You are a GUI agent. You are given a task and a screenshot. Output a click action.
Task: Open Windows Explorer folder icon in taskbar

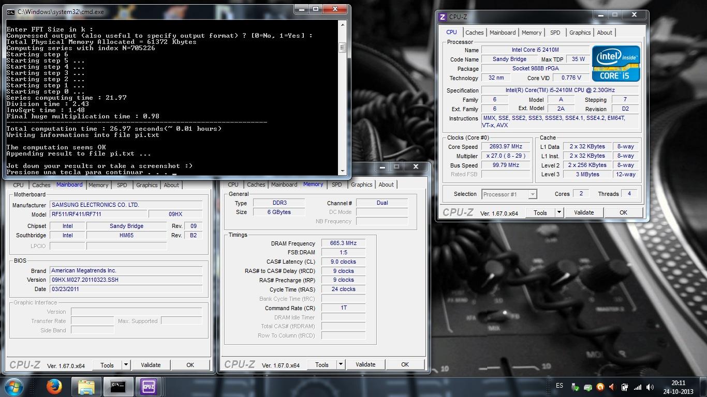pyautogui.click(x=86, y=386)
